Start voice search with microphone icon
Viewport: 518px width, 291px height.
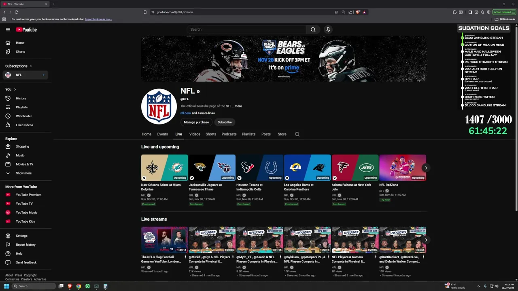(328, 30)
